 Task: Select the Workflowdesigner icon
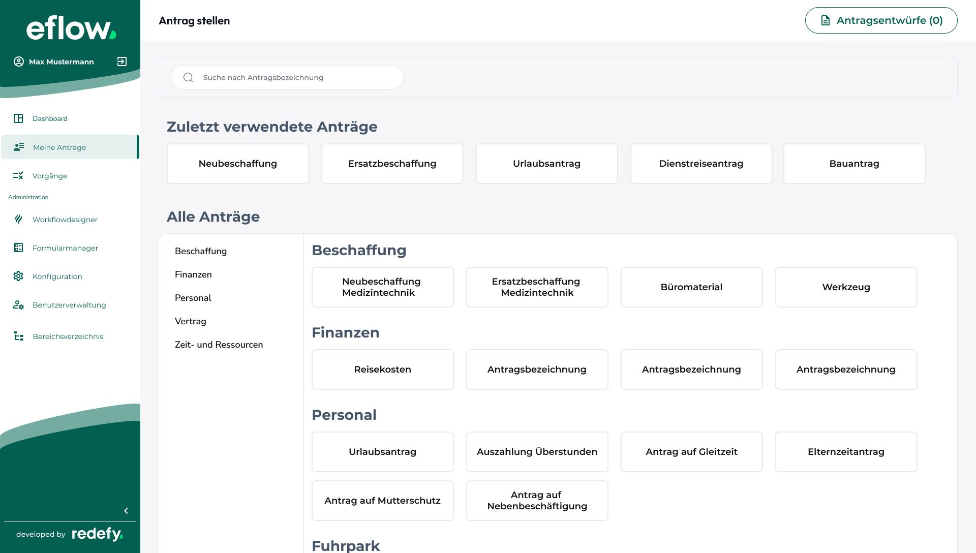18,219
